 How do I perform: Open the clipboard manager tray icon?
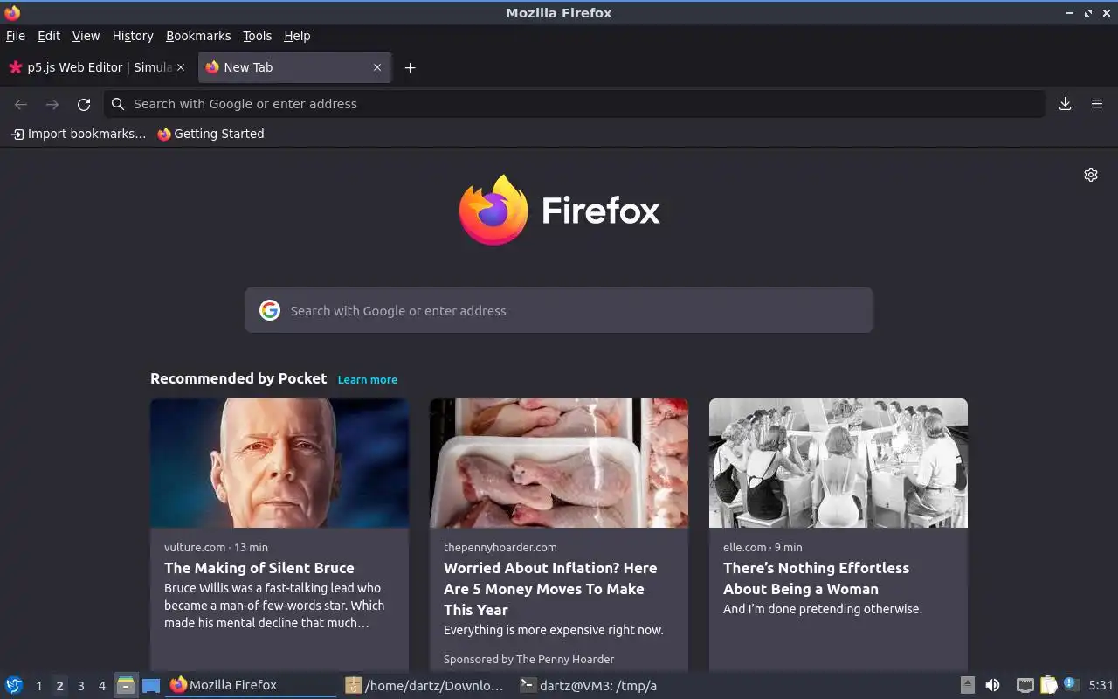click(1048, 686)
